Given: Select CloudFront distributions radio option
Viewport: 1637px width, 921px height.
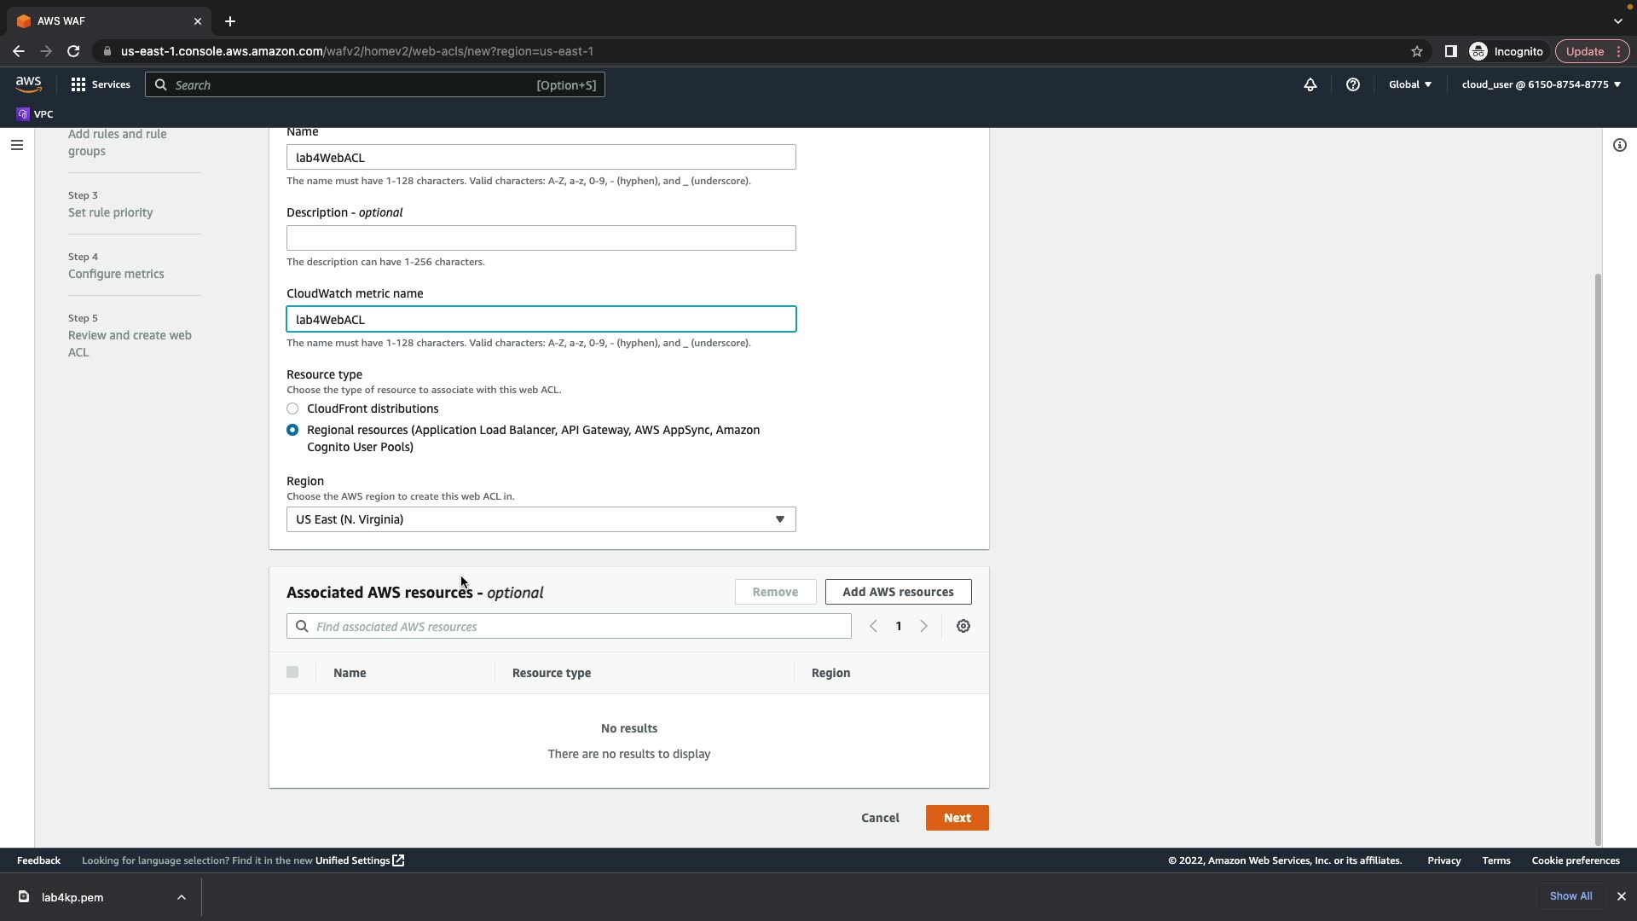Looking at the screenshot, I should (292, 408).
